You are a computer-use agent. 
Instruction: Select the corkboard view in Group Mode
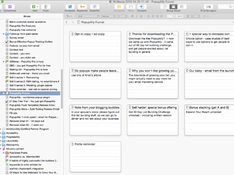[x=173, y=6]
